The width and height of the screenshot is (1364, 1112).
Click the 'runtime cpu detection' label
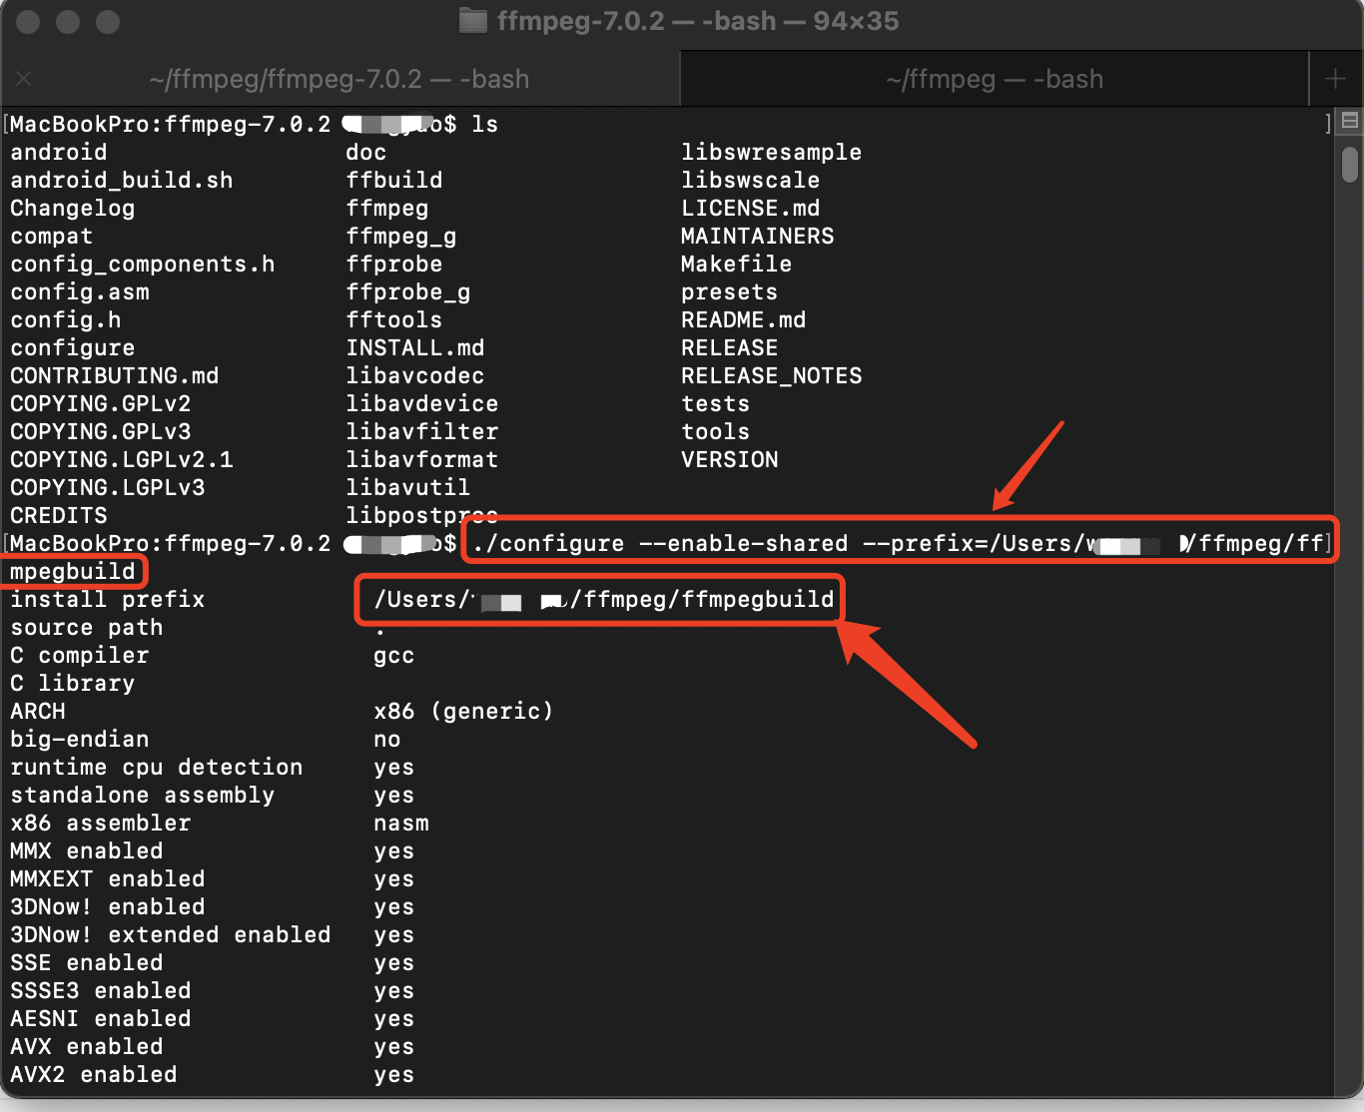point(157,768)
